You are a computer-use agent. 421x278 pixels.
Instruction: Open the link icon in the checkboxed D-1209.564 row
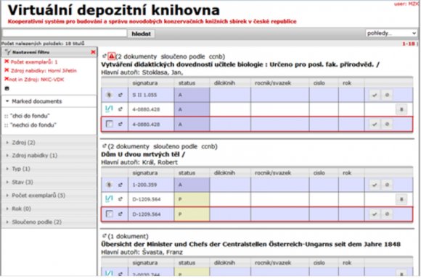coord(120,214)
